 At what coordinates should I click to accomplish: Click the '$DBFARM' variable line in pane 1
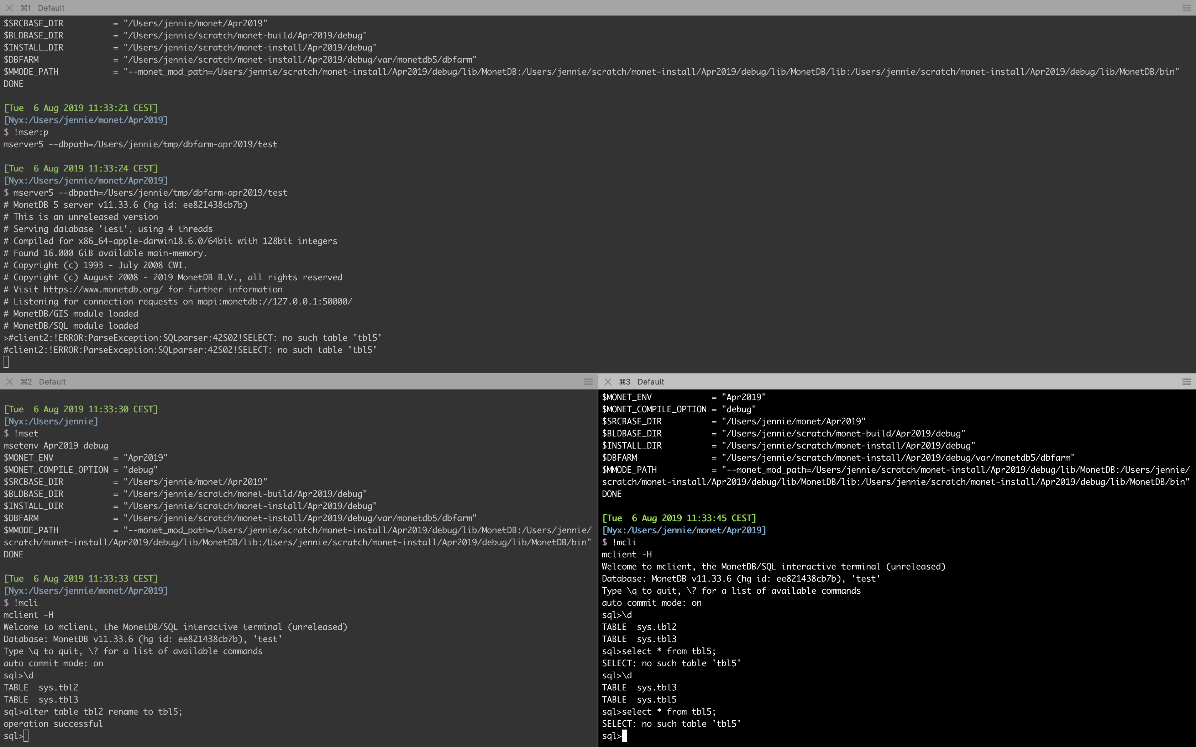tap(240, 60)
